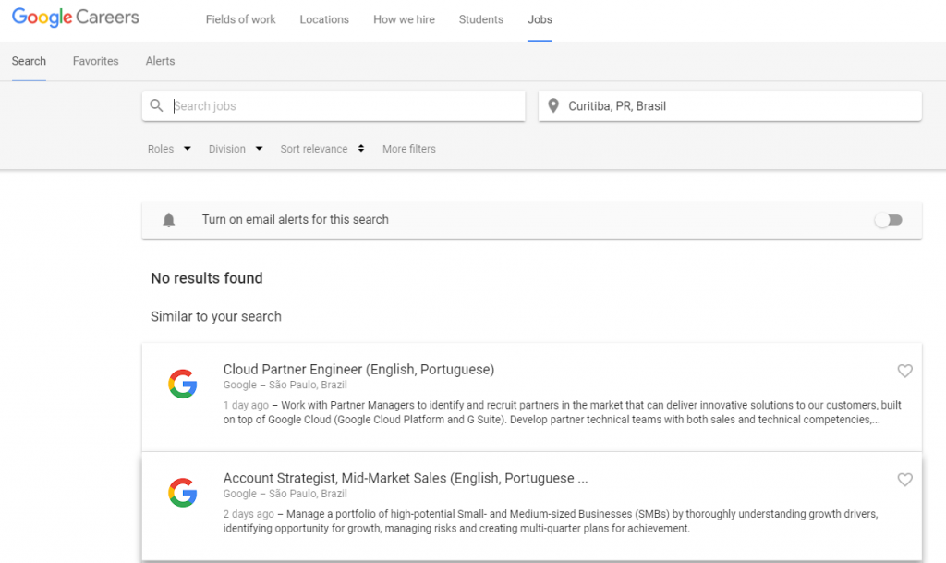
Task: Switch to the Search tab
Action: click(x=29, y=61)
